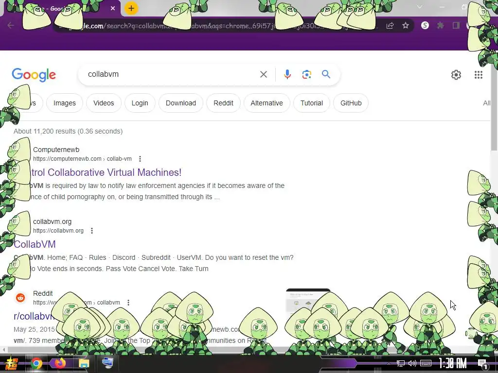498x373 pixels.
Task: Go back using the browser back arrow
Action: [11, 25]
